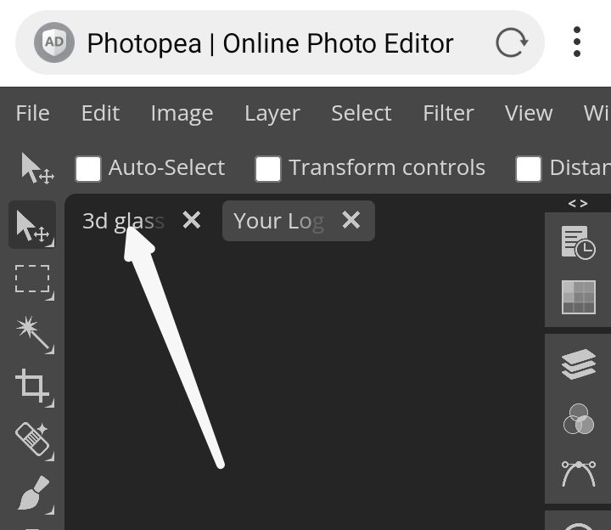
Task: Expand the collapsed side panels arrows
Action: 578,204
